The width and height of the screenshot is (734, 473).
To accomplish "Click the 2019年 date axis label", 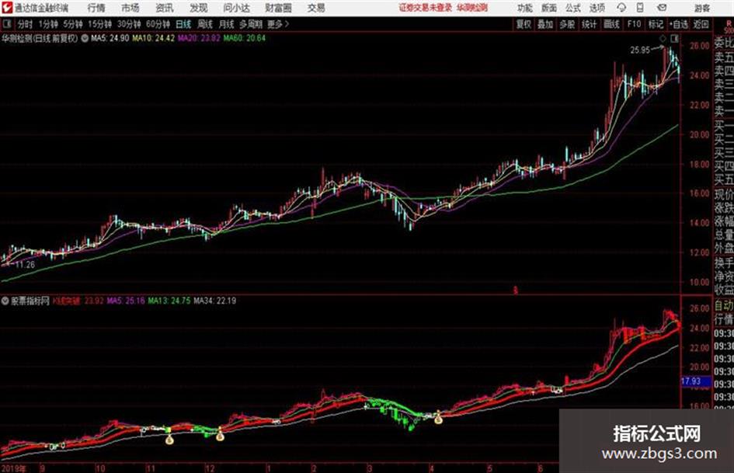I will coord(14,468).
